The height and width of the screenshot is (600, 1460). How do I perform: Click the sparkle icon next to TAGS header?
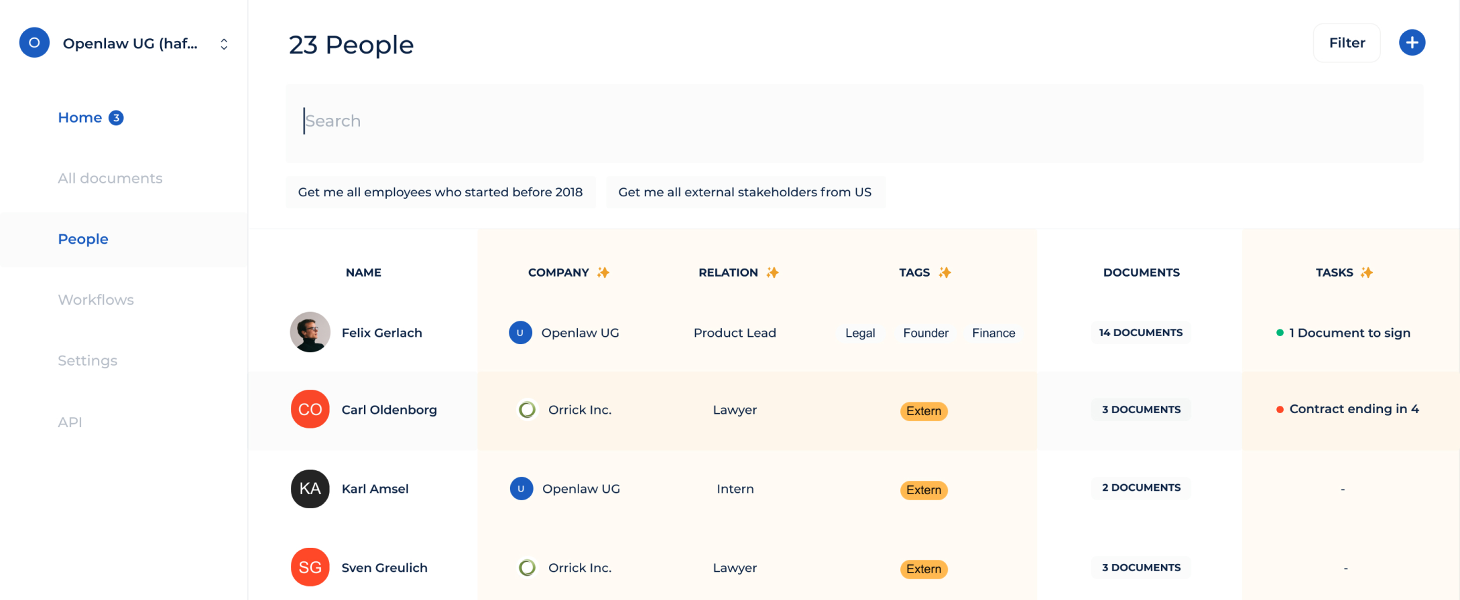coord(945,273)
